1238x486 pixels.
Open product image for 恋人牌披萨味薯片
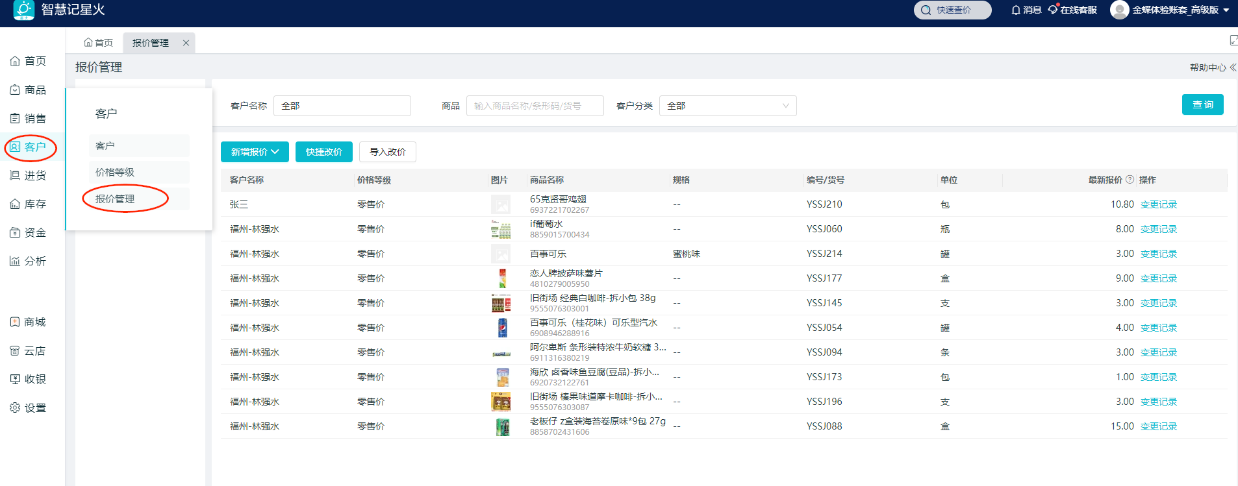502,278
